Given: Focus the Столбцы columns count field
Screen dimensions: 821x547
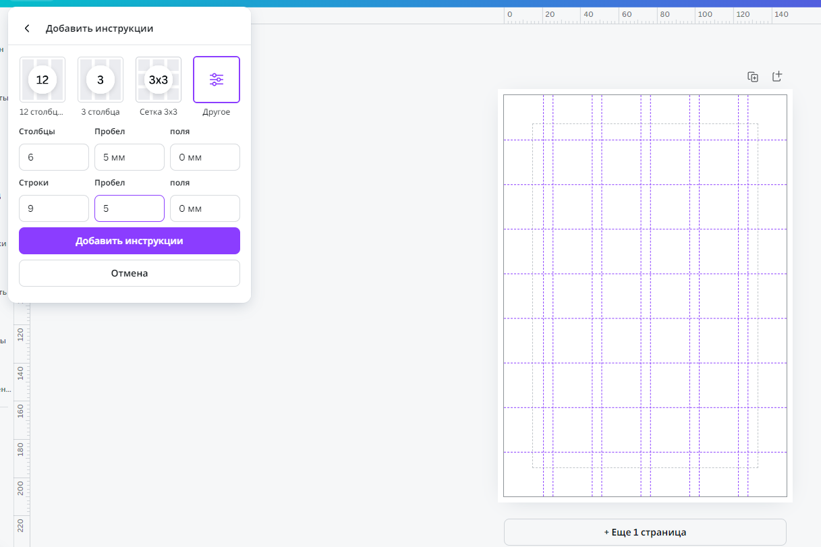Looking at the screenshot, I should point(54,157).
